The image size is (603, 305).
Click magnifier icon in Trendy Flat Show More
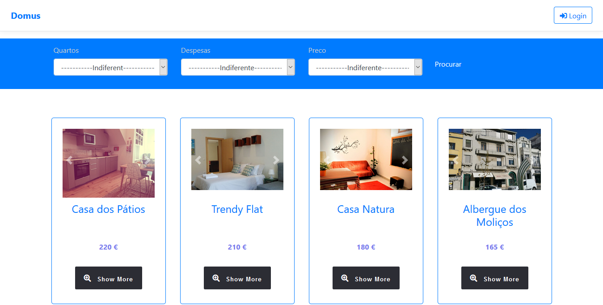216,278
